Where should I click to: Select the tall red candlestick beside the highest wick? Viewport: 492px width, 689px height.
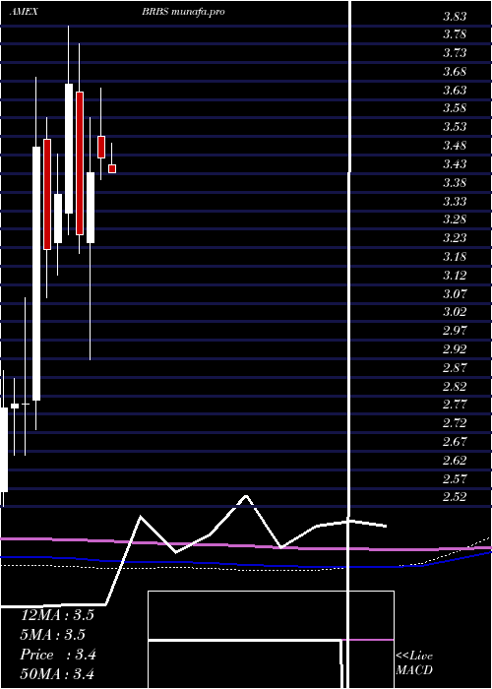click(80, 163)
